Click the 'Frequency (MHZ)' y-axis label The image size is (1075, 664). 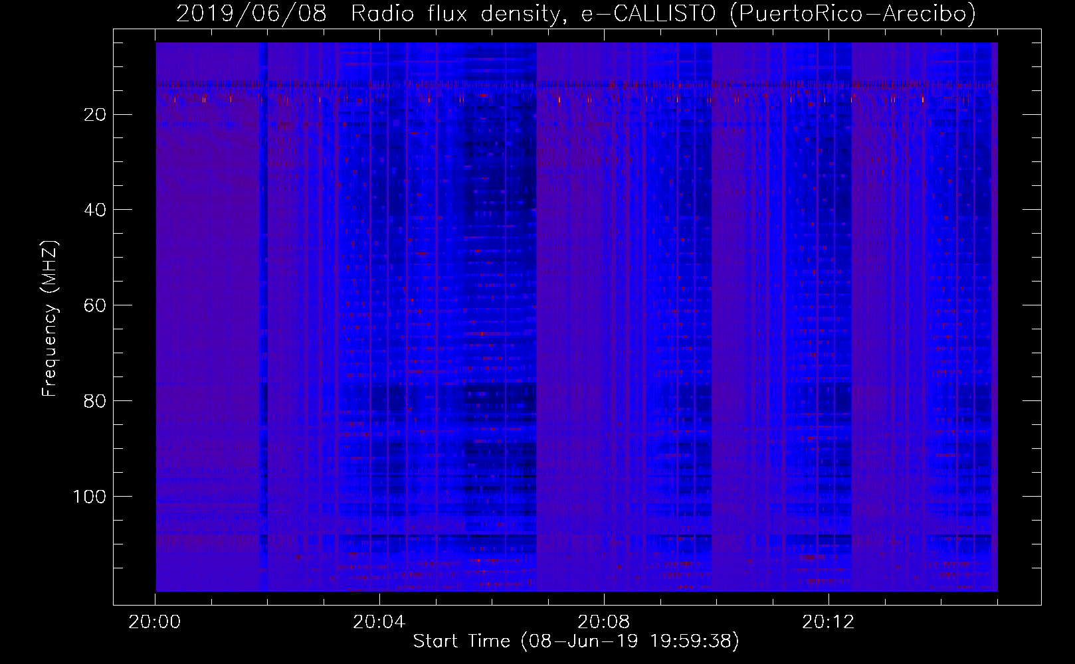[50, 319]
